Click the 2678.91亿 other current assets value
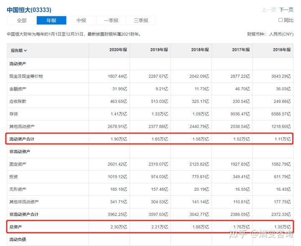301x246 pixels. click(x=117, y=126)
